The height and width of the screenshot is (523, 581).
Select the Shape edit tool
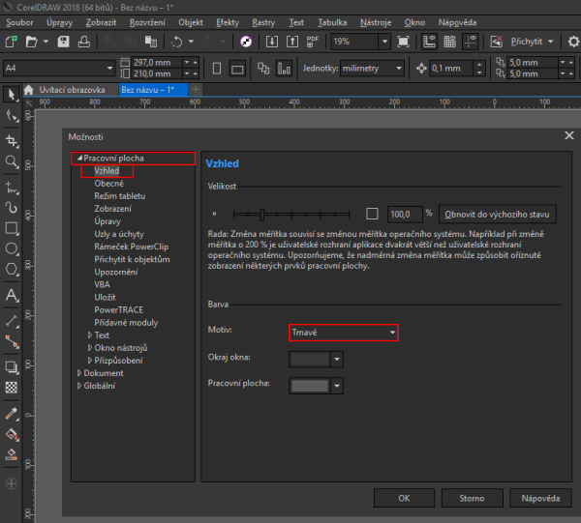11,116
